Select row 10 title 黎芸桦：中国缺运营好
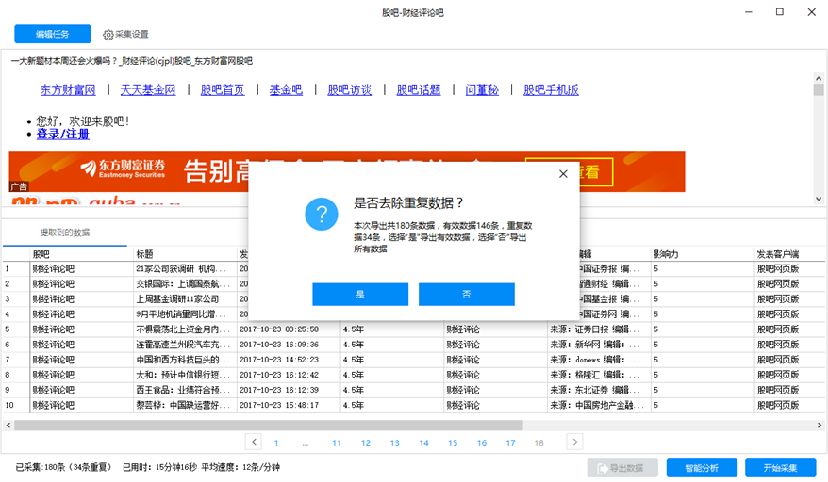Screen dimensions: 828x482 (x=183, y=406)
